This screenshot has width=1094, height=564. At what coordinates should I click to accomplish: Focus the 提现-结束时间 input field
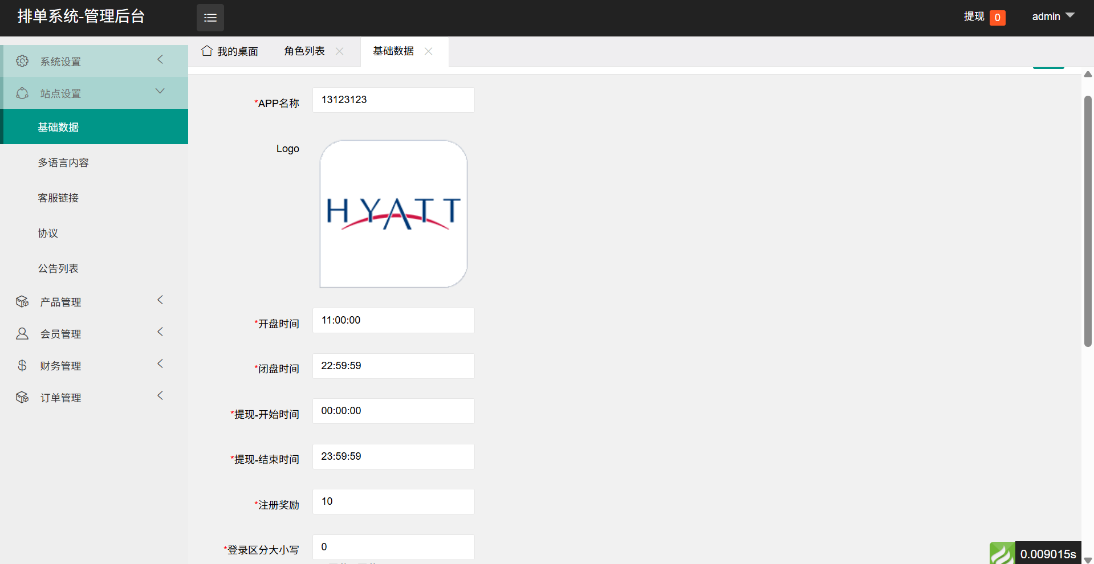[393, 456]
